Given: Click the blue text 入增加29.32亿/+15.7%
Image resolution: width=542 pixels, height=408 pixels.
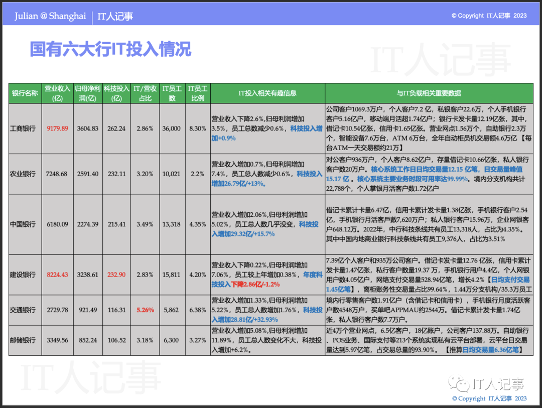Looking at the screenshot, I should pyautogui.click(x=243, y=234).
